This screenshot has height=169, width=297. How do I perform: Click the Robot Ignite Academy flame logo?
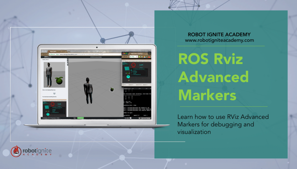16,151
